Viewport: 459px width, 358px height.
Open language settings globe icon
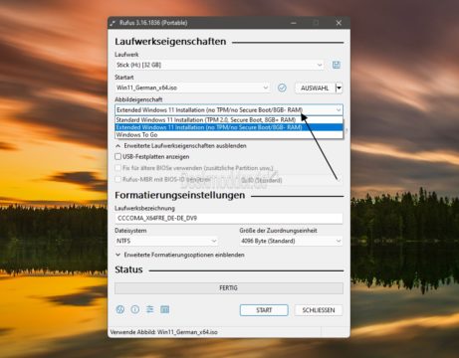(x=119, y=309)
